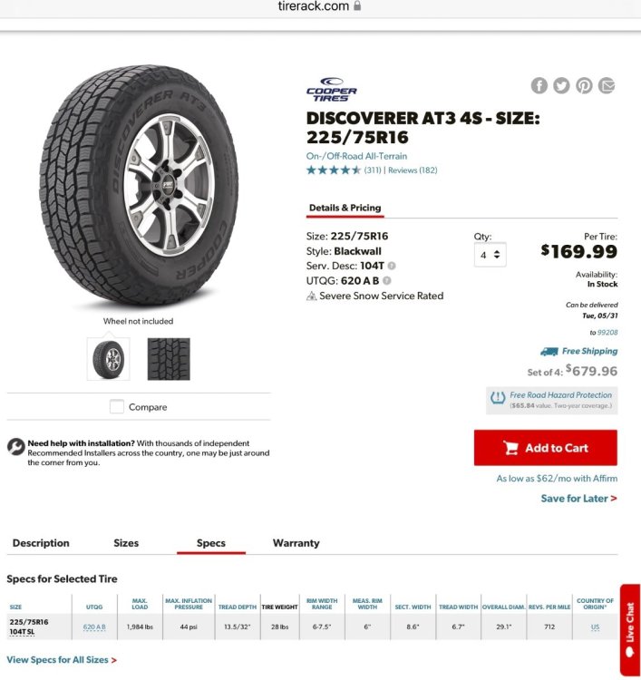Click the Add to Cart button
The height and width of the screenshot is (680, 641).
(546, 448)
